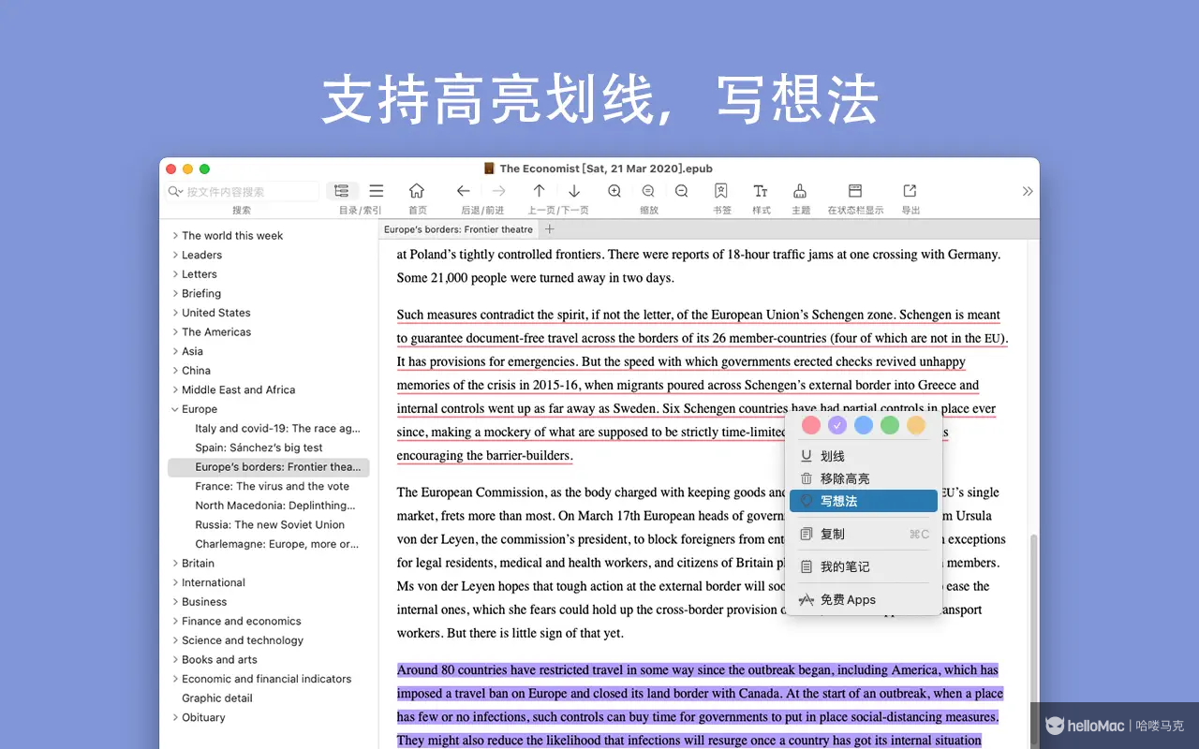The height and width of the screenshot is (749, 1199).
Task: Navigate forward with the right arrow
Action: point(499,191)
